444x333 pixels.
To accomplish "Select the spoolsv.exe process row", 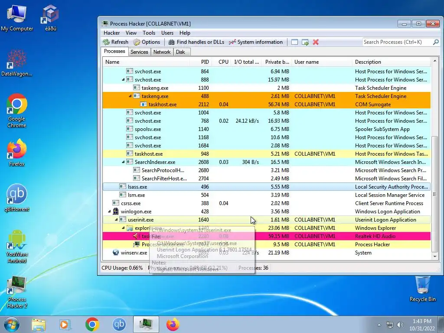I will tap(267, 129).
